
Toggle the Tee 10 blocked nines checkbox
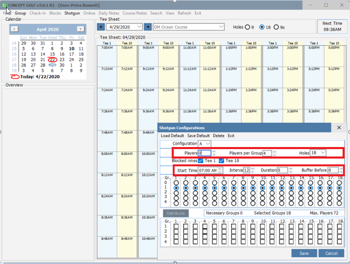click(221, 161)
